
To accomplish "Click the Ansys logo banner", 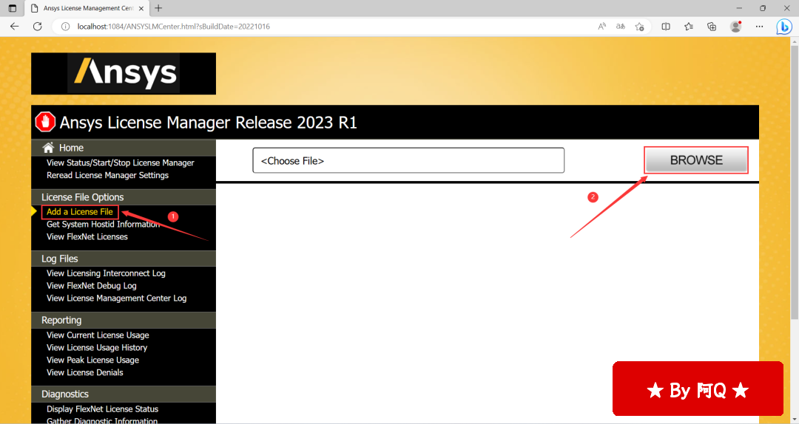I will 124,73.
